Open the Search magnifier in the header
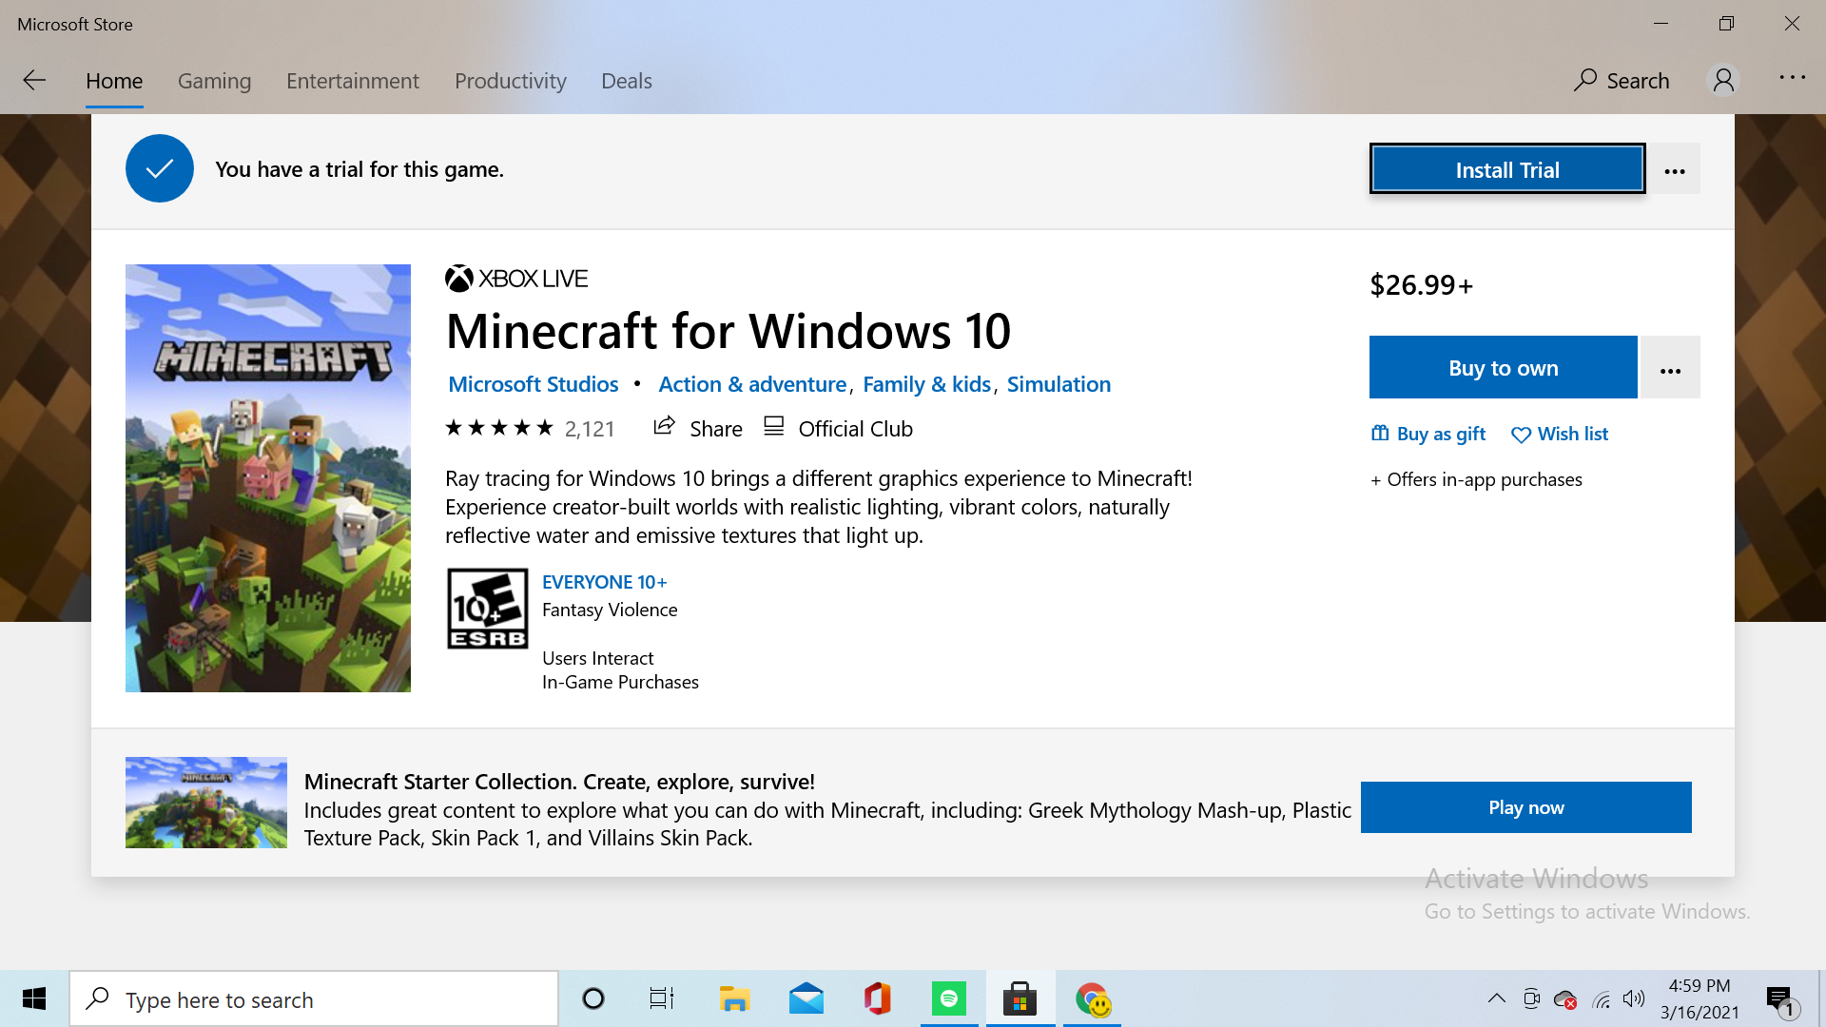Image resolution: width=1826 pixels, height=1027 pixels. 1584,81
